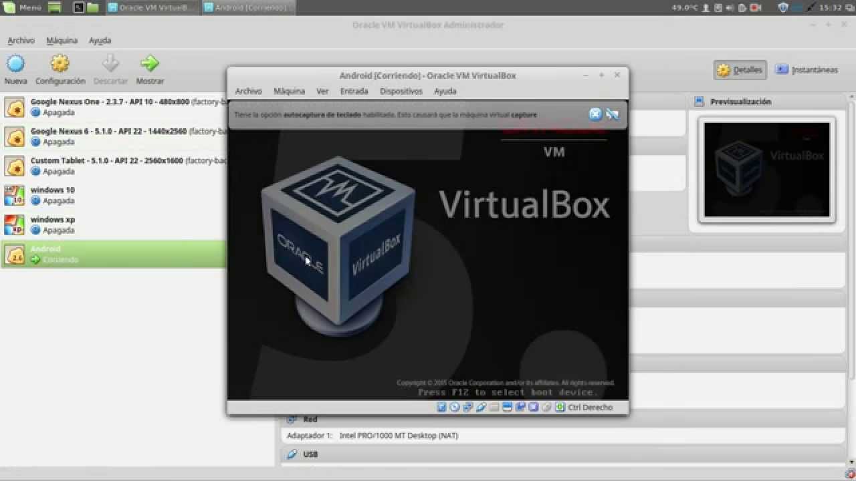This screenshot has height=481, width=856.
Task: Click the USB section icon
Action: click(291, 454)
